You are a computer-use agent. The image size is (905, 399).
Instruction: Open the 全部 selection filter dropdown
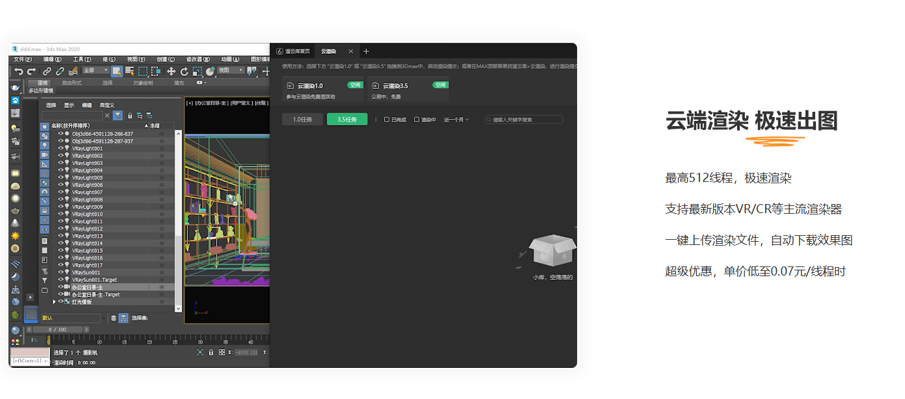(95, 70)
